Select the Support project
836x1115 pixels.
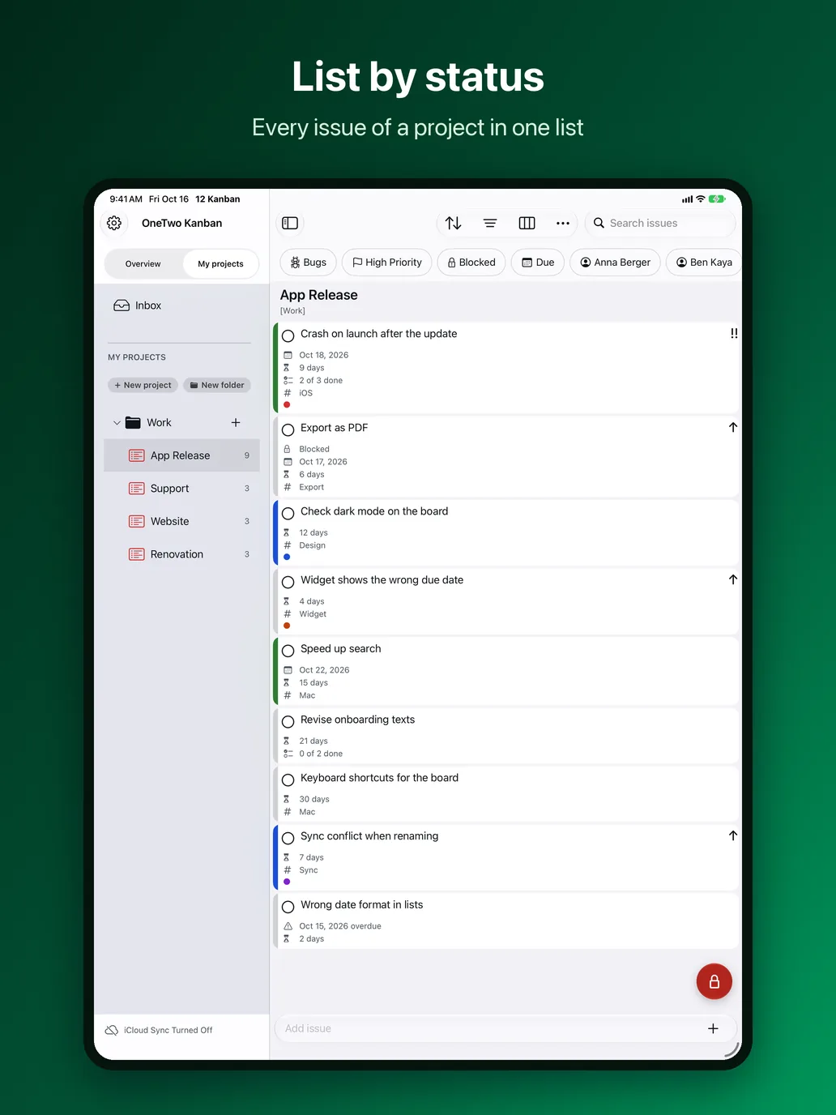coord(181,489)
